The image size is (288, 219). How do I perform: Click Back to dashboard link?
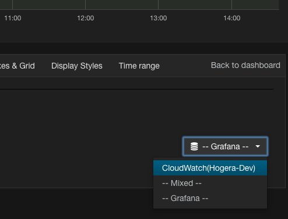point(245,65)
